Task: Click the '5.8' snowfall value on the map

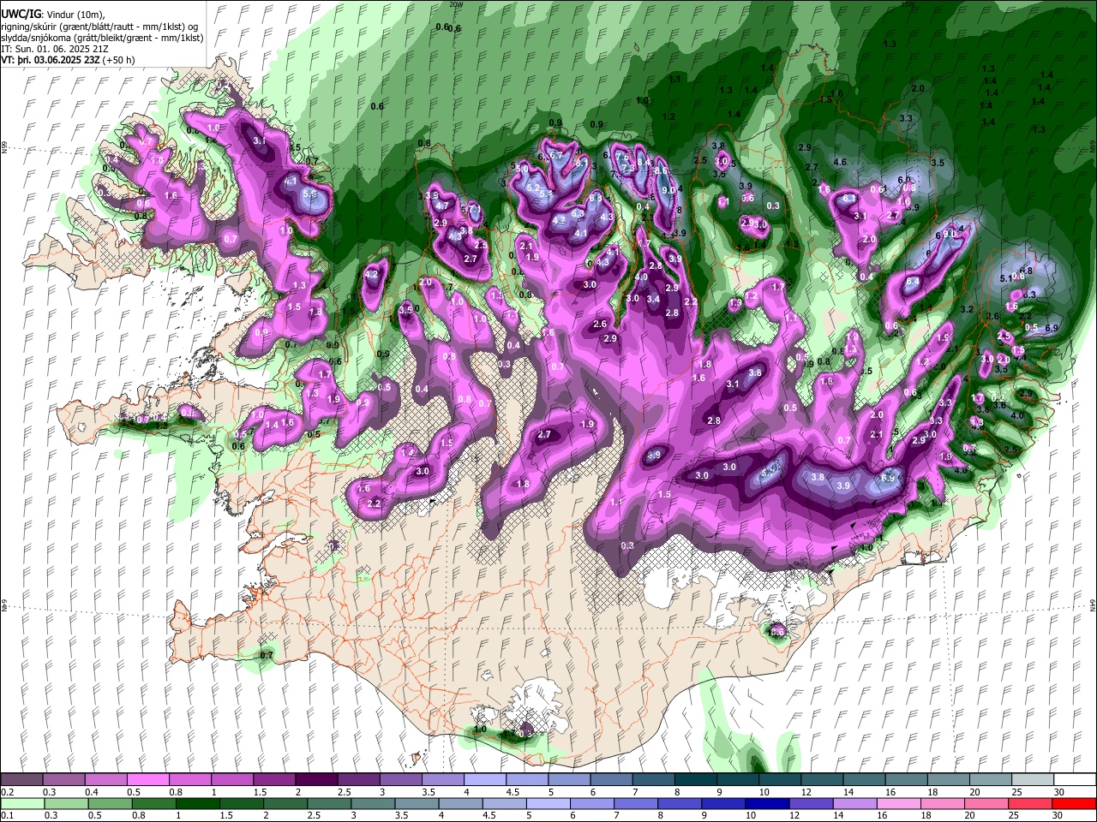Action: (x=309, y=194)
